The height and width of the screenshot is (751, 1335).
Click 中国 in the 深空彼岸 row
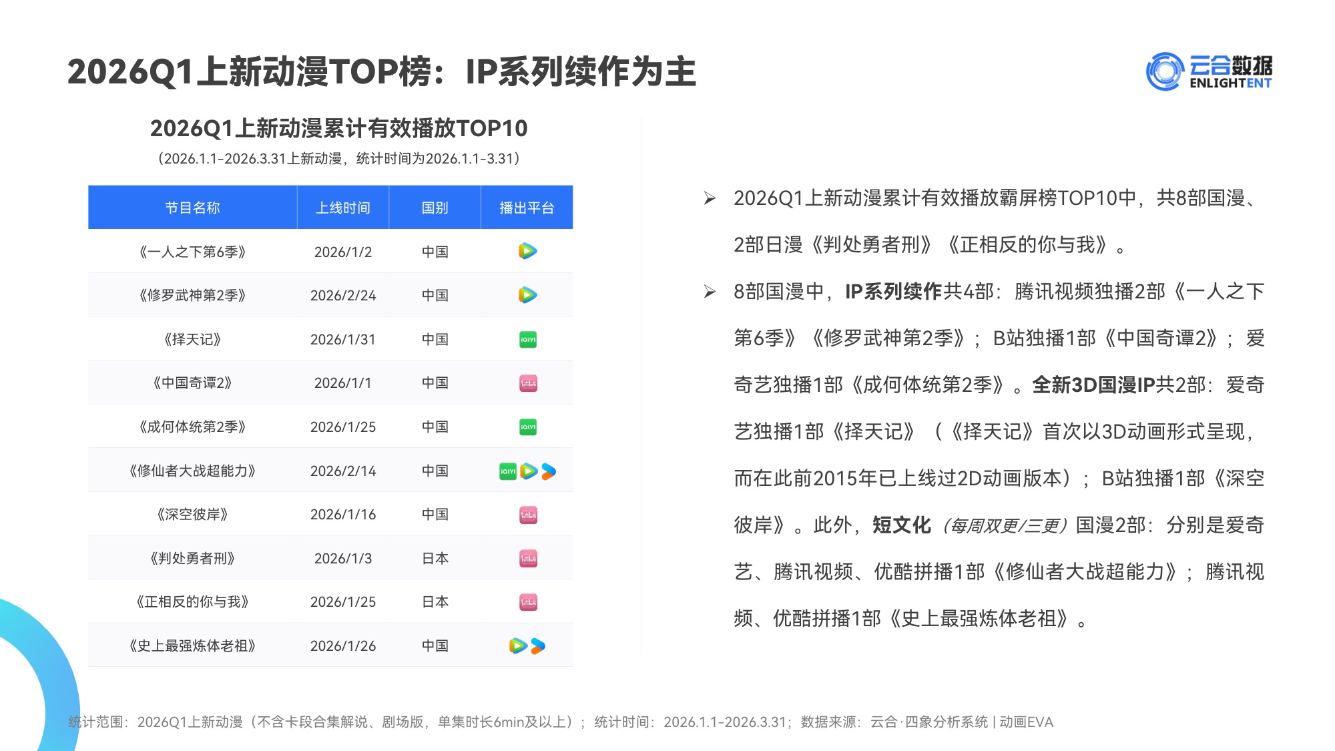[x=435, y=514]
